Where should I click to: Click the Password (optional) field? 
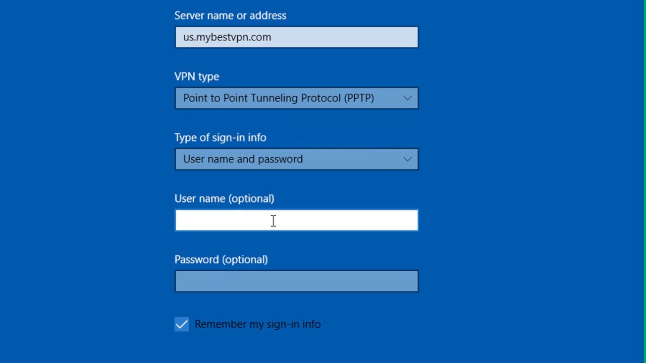point(296,281)
